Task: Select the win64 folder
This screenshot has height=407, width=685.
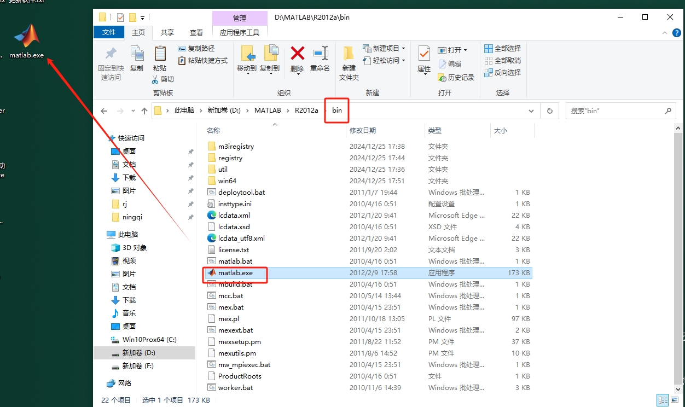Action: coord(227,181)
